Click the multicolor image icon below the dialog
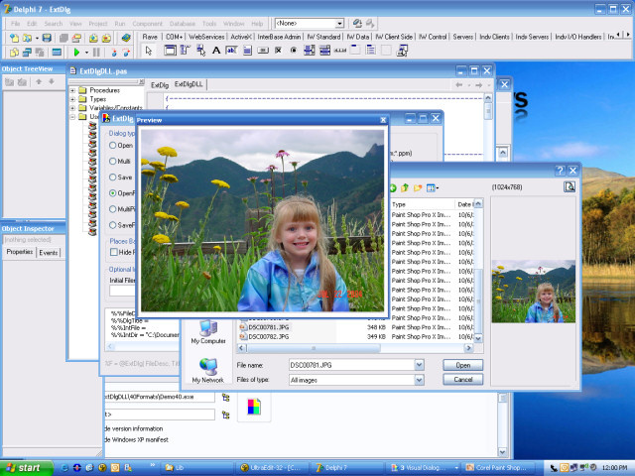Viewport: 635px width, 476px height. [254, 407]
